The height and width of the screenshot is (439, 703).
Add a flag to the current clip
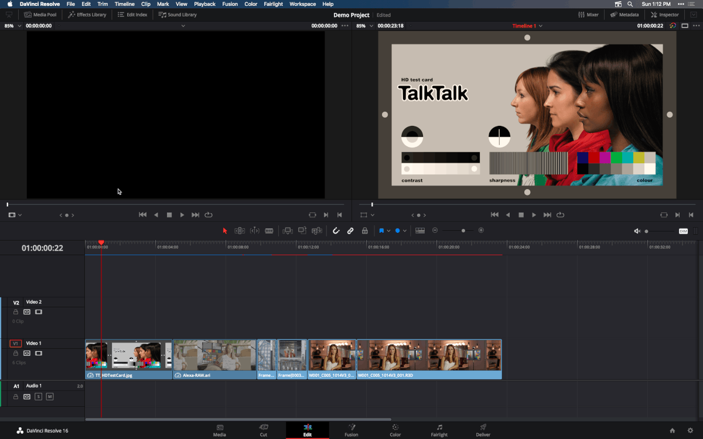point(381,230)
